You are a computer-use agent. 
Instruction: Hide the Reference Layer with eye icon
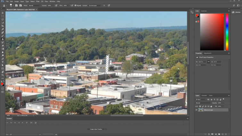(x=196, y=110)
